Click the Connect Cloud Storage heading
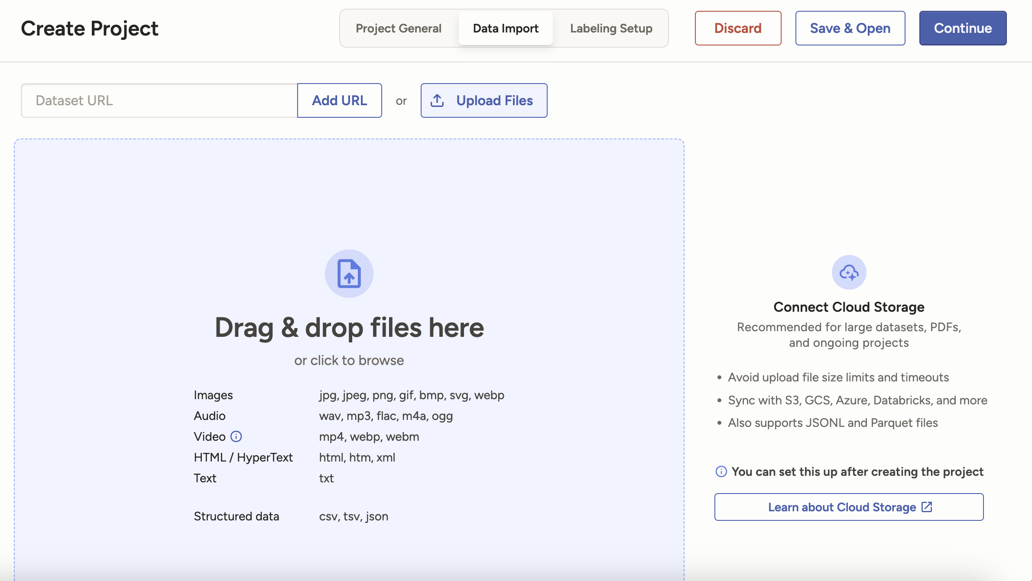 point(849,307)
